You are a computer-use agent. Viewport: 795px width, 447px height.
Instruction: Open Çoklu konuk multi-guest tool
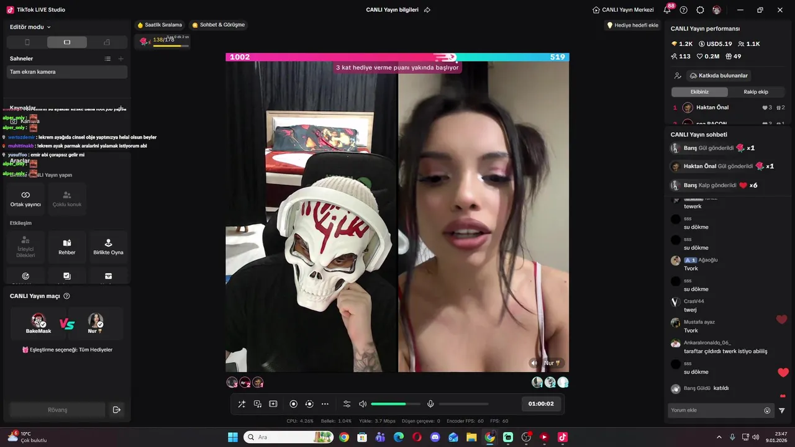67,199
